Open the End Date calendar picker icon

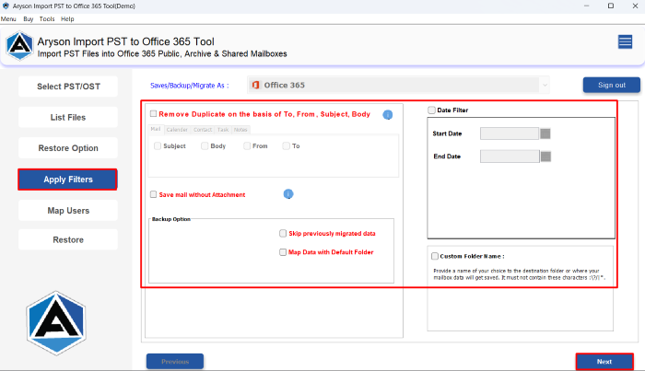pyautogui.click(x=545, y=157)
